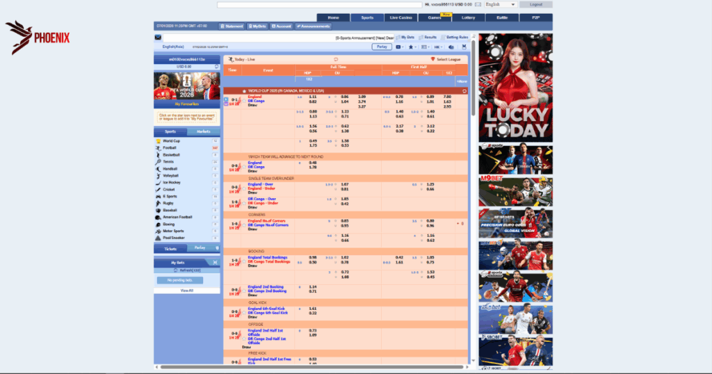Image resolution: width=712 pixels, height=374 pixels.
Task: Toggle favourite star for England vs DR Congo main row
Action: tap(244, 101)
